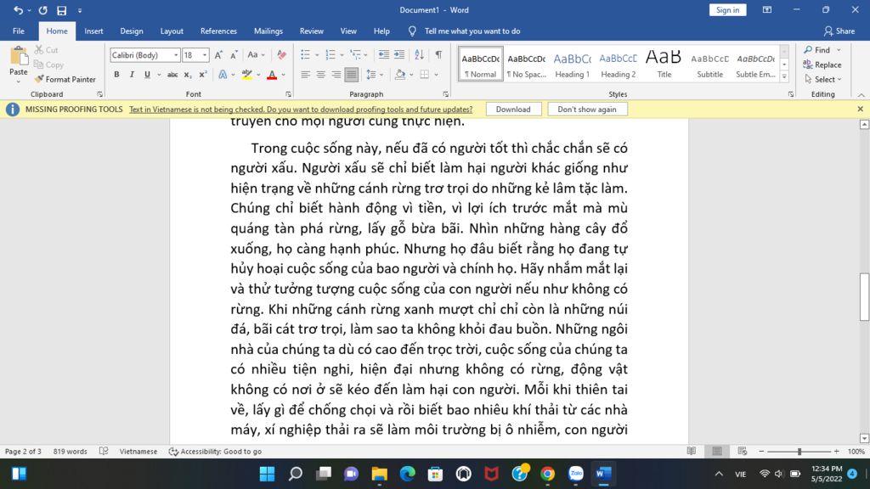Open Ribbon Display Options icon

[x=767, y=10]
